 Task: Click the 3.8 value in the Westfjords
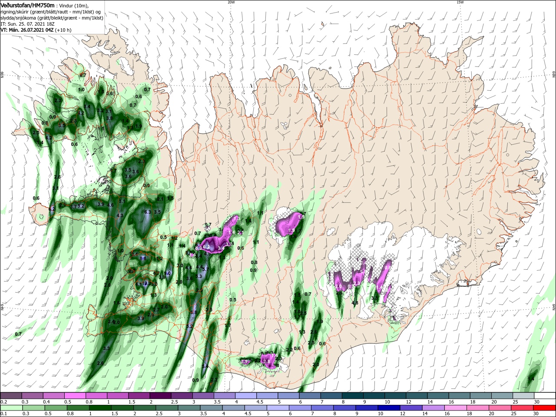coord(109,118)
